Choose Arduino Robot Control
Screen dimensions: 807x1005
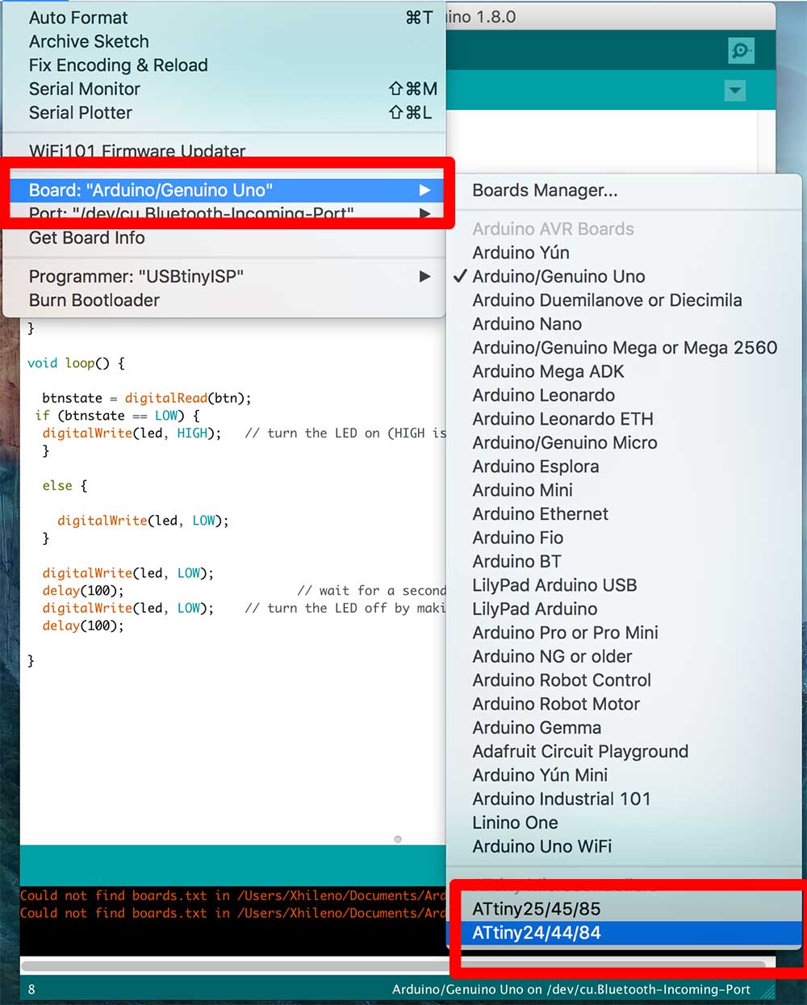pos(624,680)
